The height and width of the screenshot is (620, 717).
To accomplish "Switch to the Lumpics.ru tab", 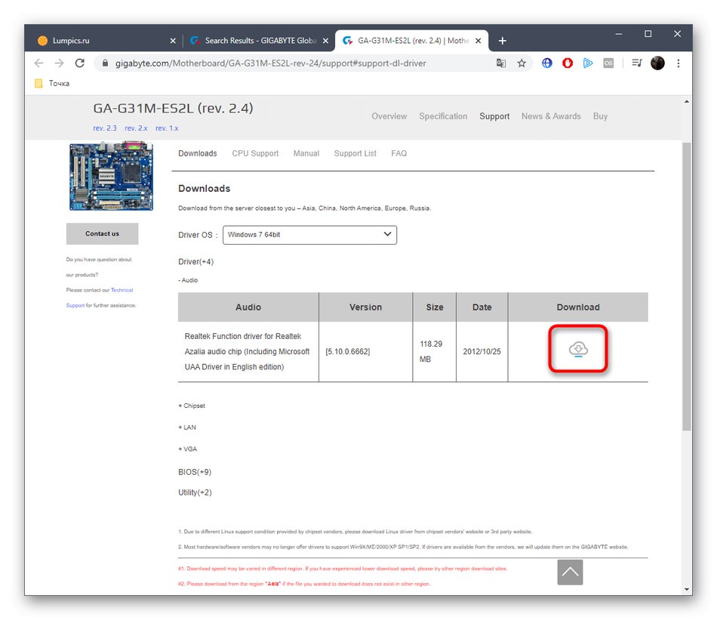I will click(x=107, y=41).
